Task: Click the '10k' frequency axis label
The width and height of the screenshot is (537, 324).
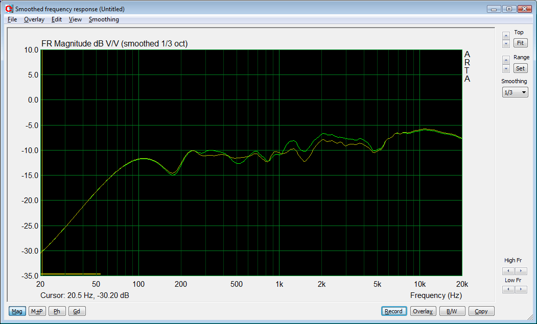Action: click(x=420, y=284)
